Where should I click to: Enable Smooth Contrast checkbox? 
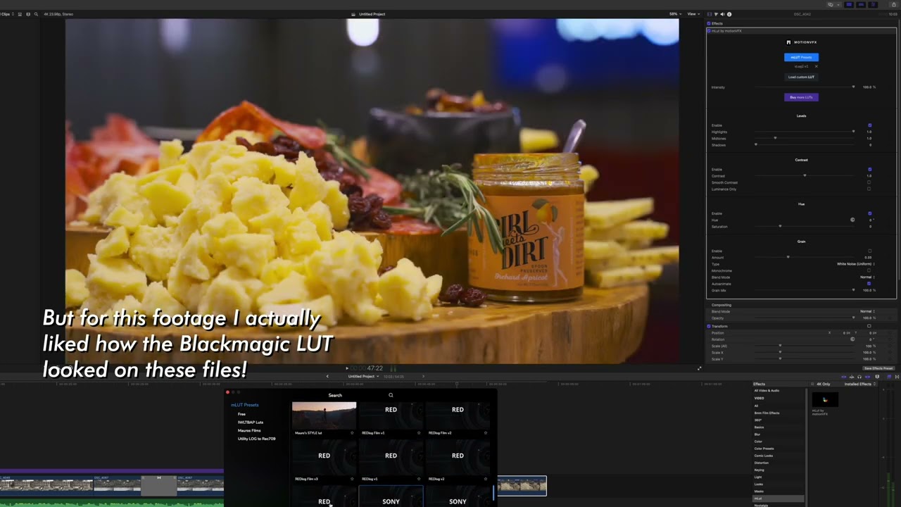[x=869, y=182]
